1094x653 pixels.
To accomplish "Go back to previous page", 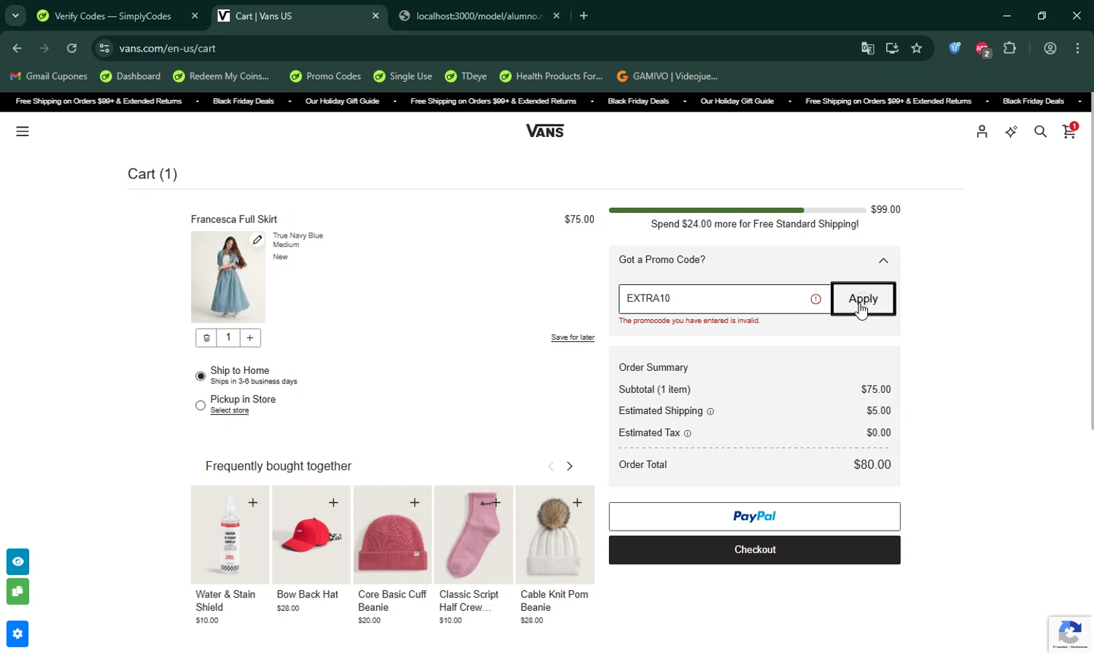I will point(17,48).
